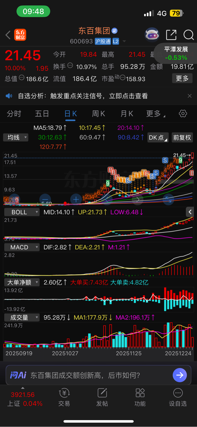Tap the 沪股通 tag

[103, 41]
